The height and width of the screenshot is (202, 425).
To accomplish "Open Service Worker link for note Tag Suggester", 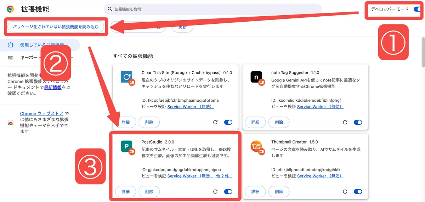I will (320, 107).
